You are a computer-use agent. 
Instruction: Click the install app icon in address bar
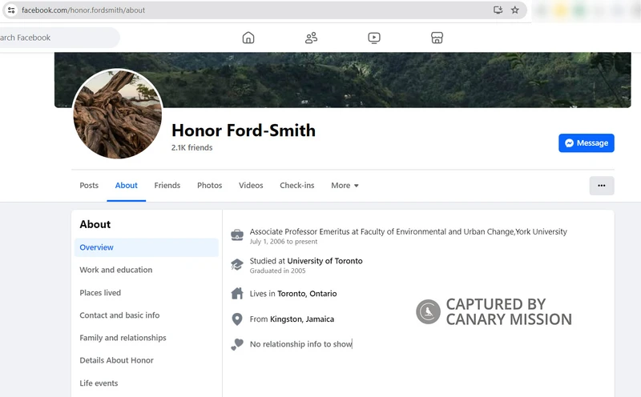click(x=498, y=10)
